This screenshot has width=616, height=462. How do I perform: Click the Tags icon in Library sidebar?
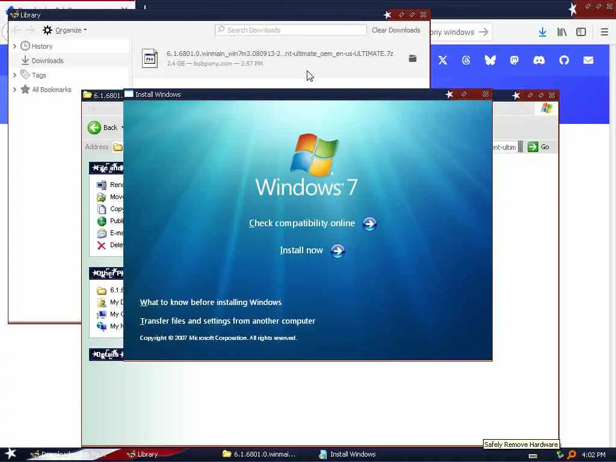tap(25, 74)
